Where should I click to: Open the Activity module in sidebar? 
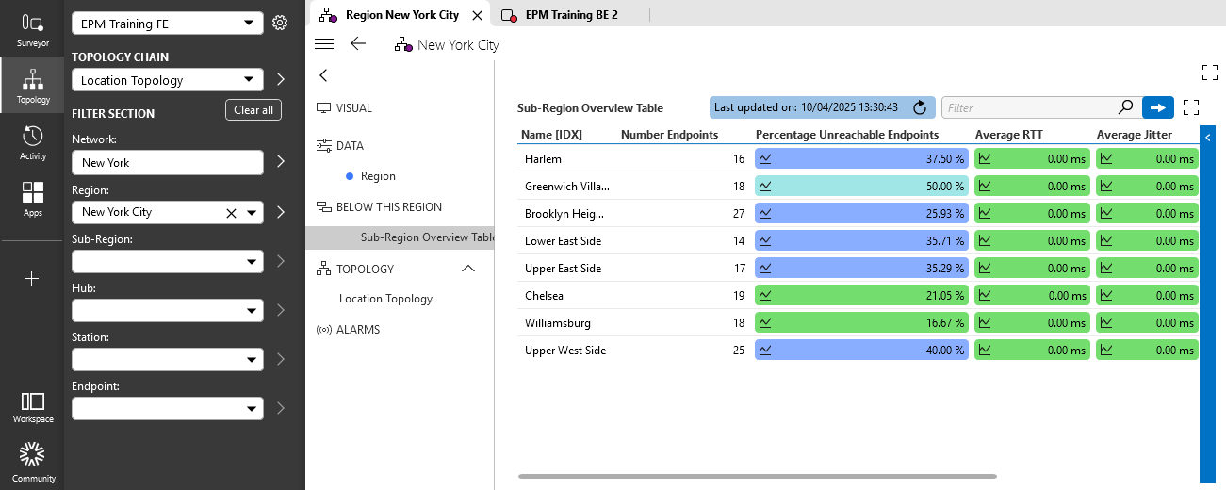32,142
